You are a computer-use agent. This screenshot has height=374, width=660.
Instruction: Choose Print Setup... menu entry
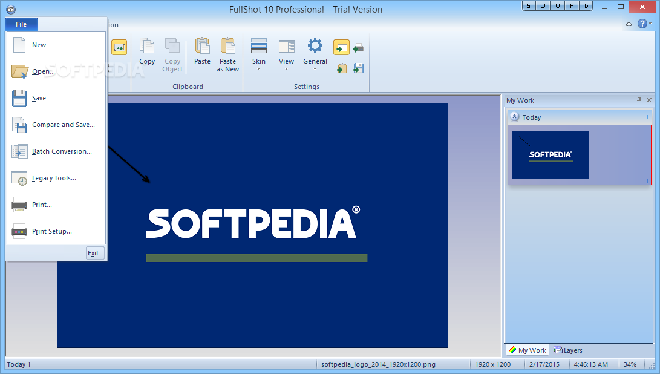[x=56, y=231]
